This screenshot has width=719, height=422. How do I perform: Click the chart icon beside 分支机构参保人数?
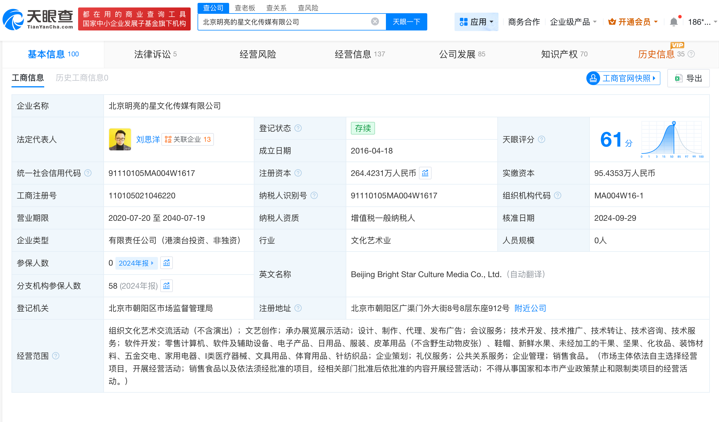tap(167, 285)
